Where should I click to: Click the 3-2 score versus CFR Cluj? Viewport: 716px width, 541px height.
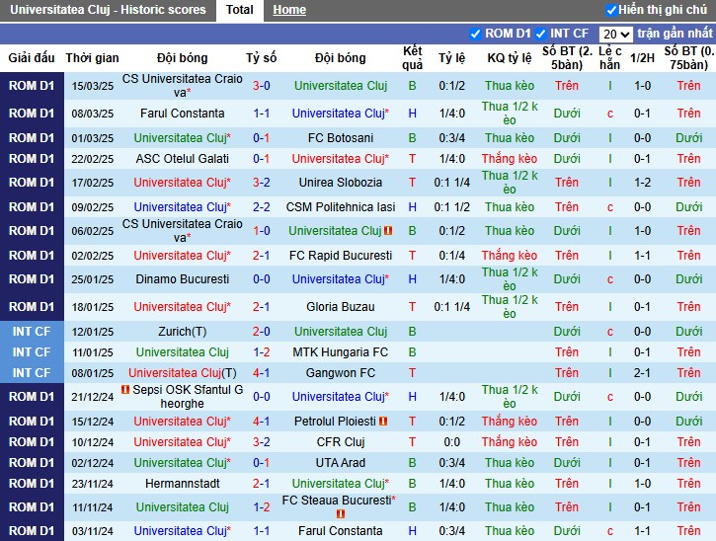click(x=261, y=442)
